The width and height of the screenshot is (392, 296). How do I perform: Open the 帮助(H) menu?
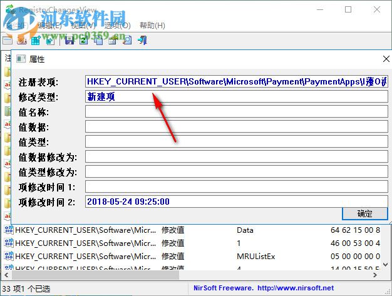point(152,26)
